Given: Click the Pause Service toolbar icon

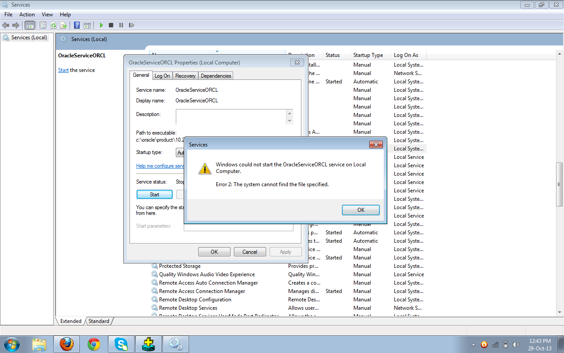Looking at the screenshot, I should (x=121, y=25).
